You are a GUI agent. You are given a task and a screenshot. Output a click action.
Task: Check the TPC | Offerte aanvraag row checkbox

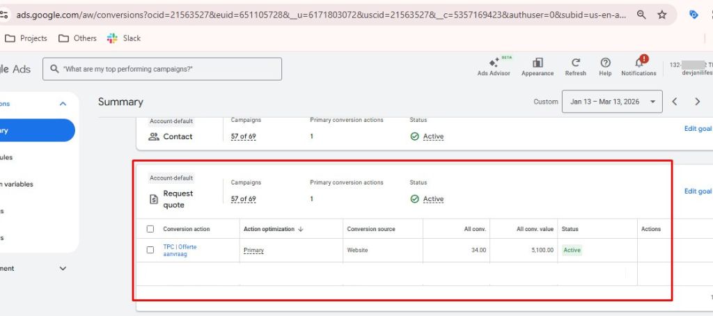coord(150,250)
